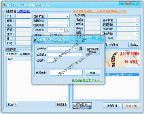Viewport: 144px width, 114px height.
Task: Select the 好朋列表 tab
Action: (x=12, y=54)
